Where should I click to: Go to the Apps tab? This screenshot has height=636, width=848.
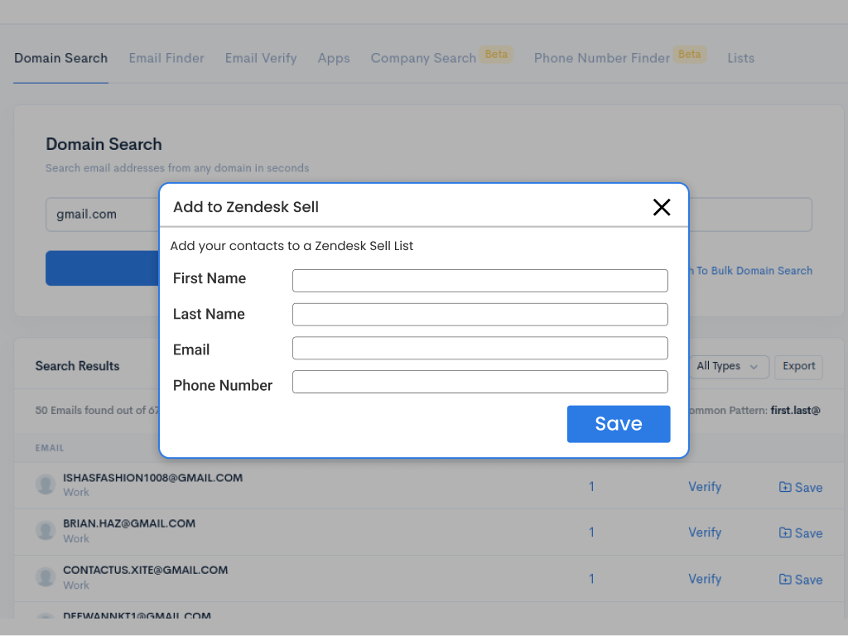coord(334,58)
